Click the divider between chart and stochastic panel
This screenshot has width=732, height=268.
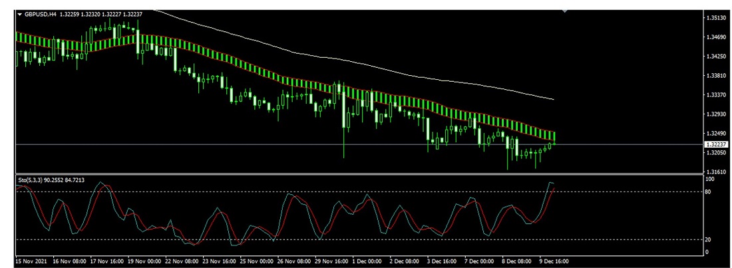(359, 174)
